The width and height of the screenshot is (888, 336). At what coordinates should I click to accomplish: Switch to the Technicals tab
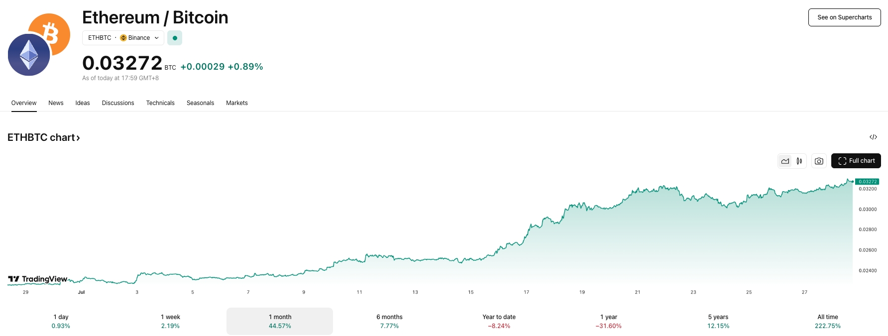click(x=160, y=103)
